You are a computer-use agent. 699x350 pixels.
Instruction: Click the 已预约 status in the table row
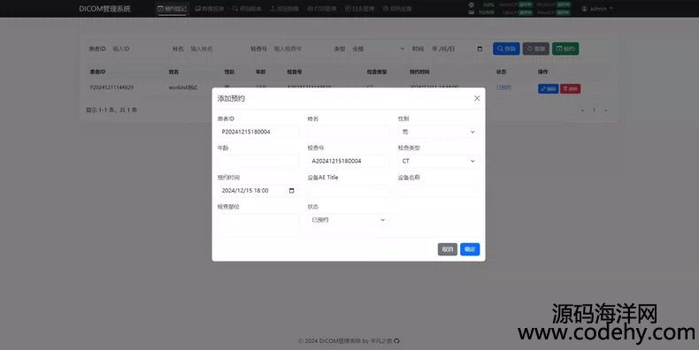pyautogui.click(x=503, y=87)
